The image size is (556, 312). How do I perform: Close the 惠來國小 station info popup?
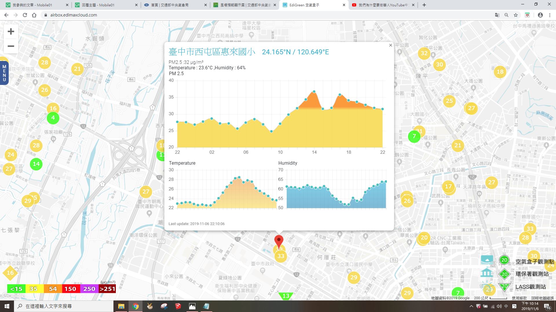(390, 45)
